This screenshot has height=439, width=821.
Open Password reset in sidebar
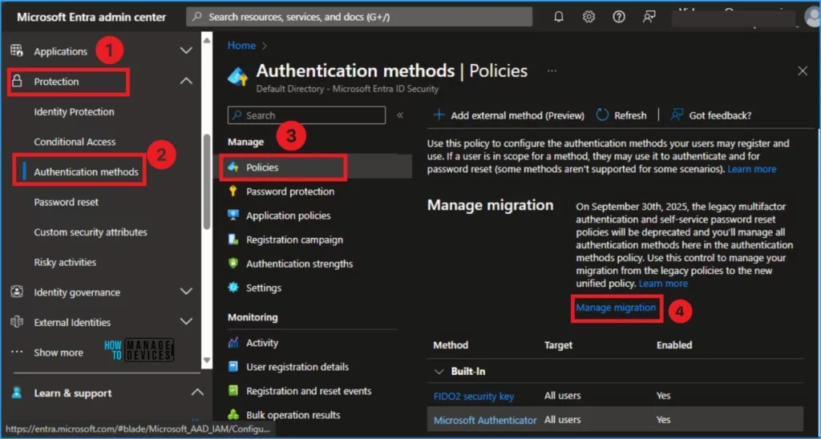click(x=66, y=202)
